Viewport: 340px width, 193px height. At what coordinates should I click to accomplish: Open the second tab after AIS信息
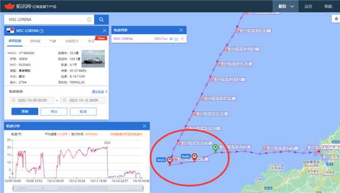[x=36, y=41]
